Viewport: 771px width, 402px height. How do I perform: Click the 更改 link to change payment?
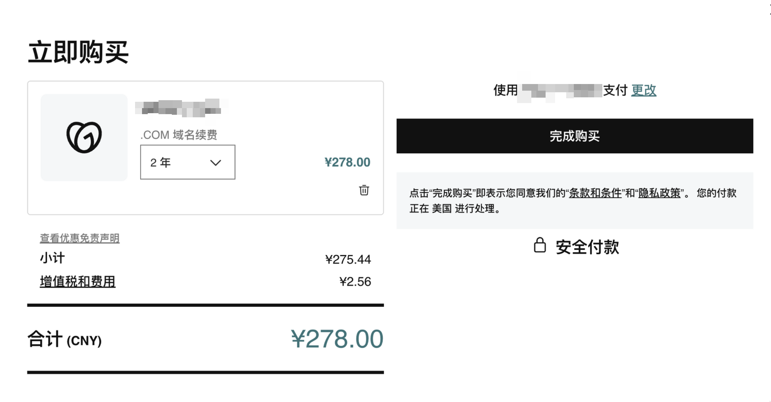click(x=644, y=90)
